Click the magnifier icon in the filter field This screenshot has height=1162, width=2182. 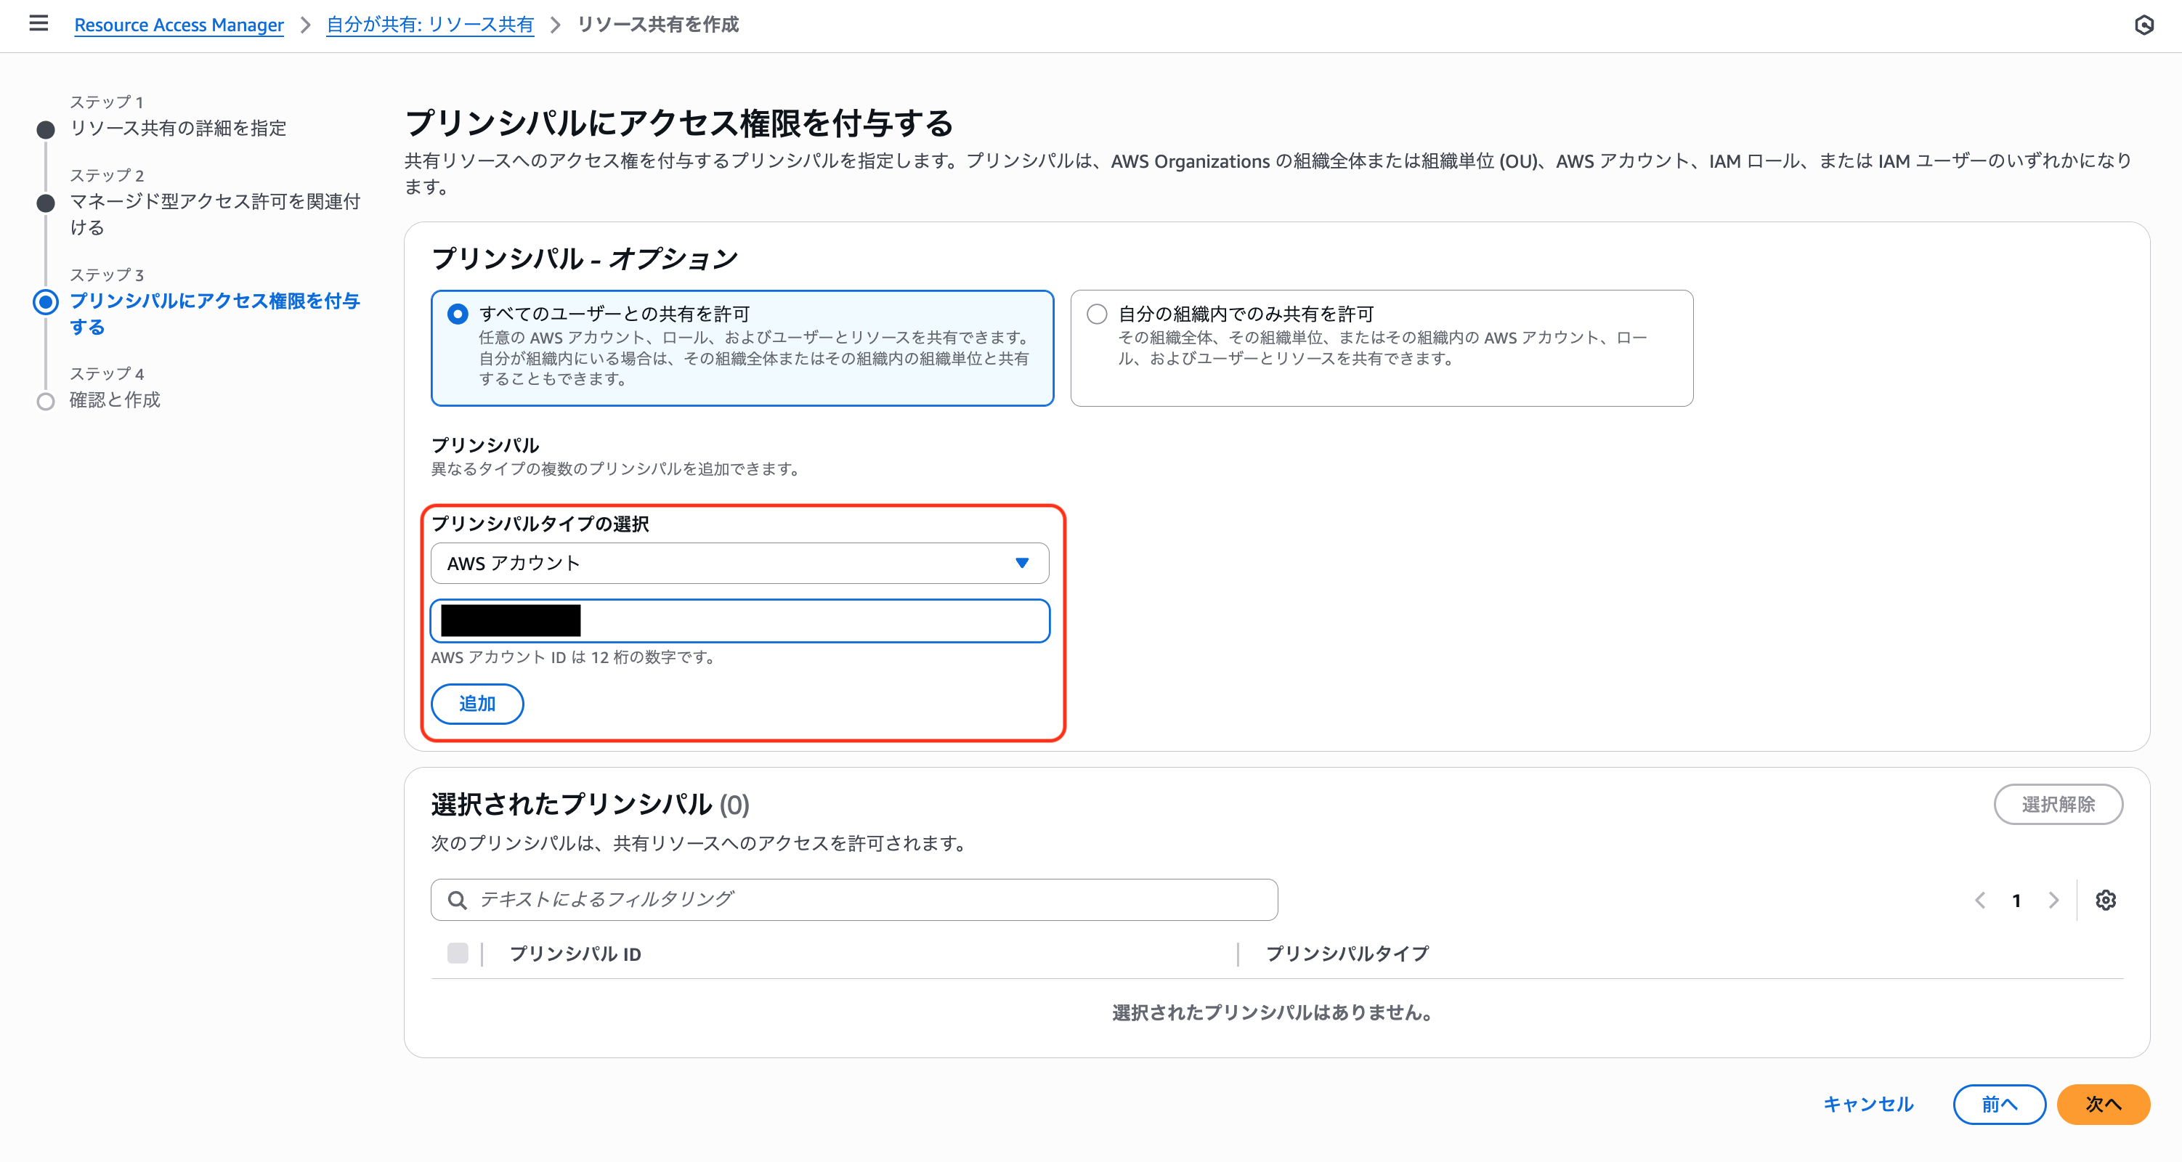click(x=458, y=901)
